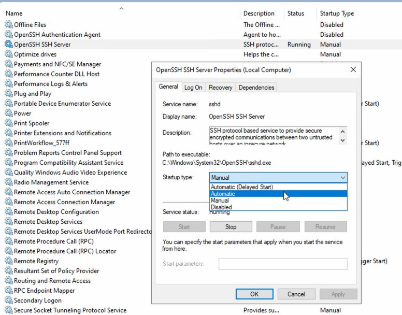This screenshot has height=315, width=402.
Task: Click the gear icon beside Program Compatibility Assistant Service
Action: point(8,163)
